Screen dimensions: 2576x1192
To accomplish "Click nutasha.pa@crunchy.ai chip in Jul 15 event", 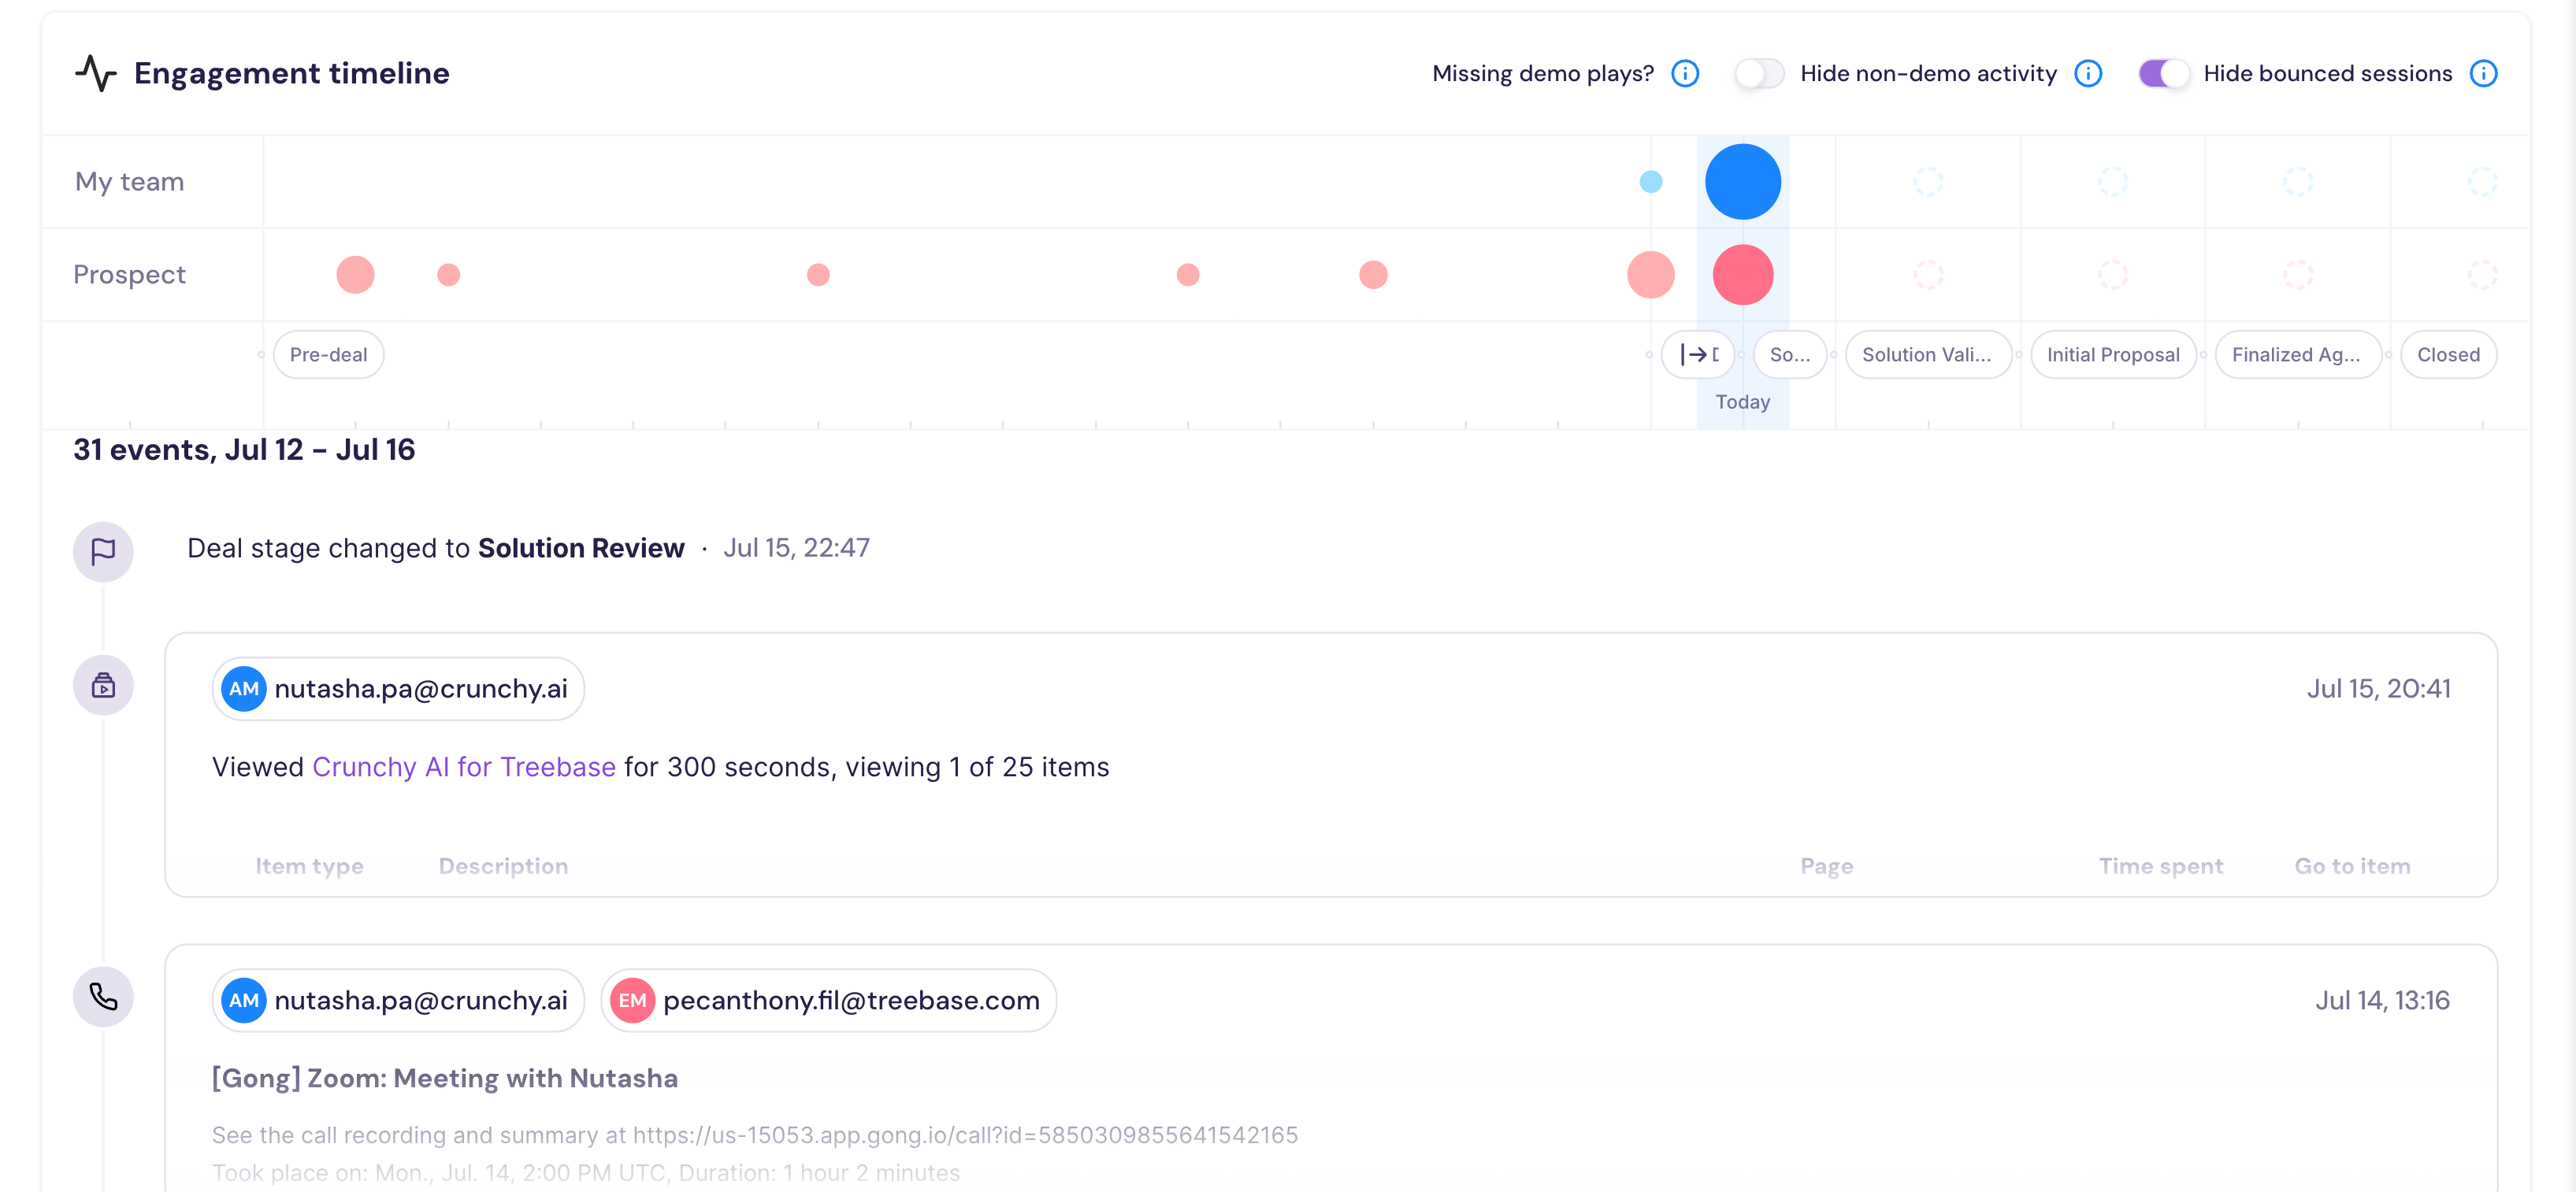I will point(398,690).
